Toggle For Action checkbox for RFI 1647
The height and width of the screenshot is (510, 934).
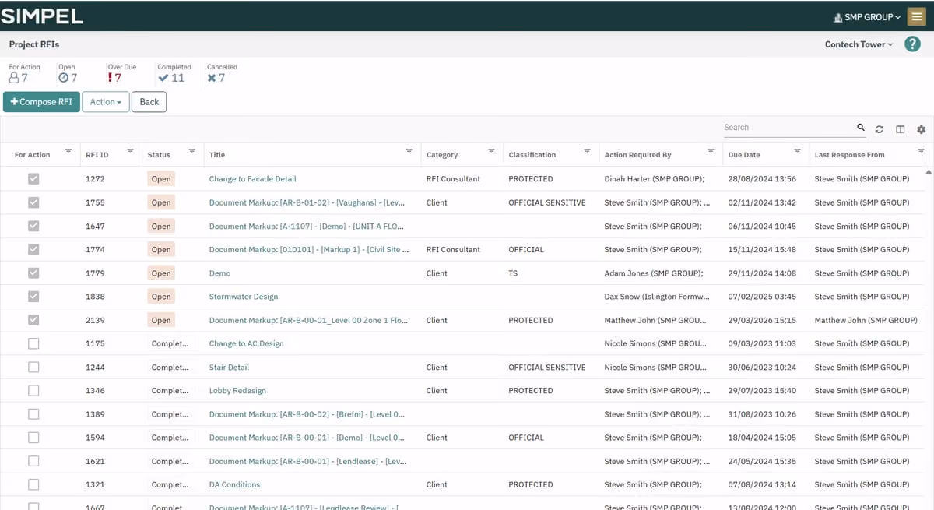[33, 226]
